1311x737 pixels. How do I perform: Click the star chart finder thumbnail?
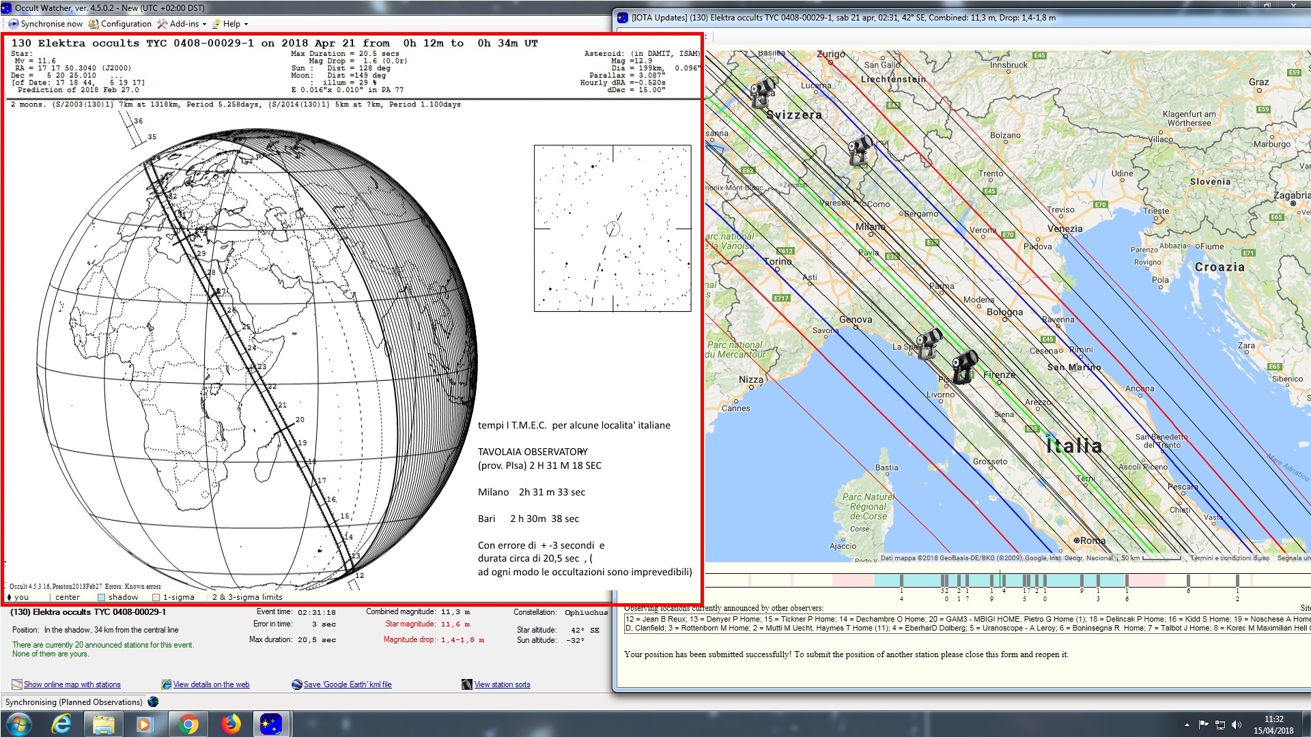tap(612, 229)
